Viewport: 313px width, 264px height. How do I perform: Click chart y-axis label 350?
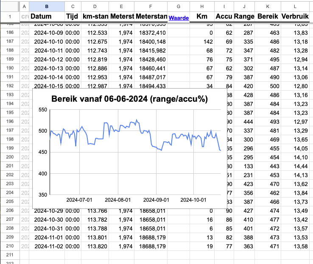[x=43, y=195]
